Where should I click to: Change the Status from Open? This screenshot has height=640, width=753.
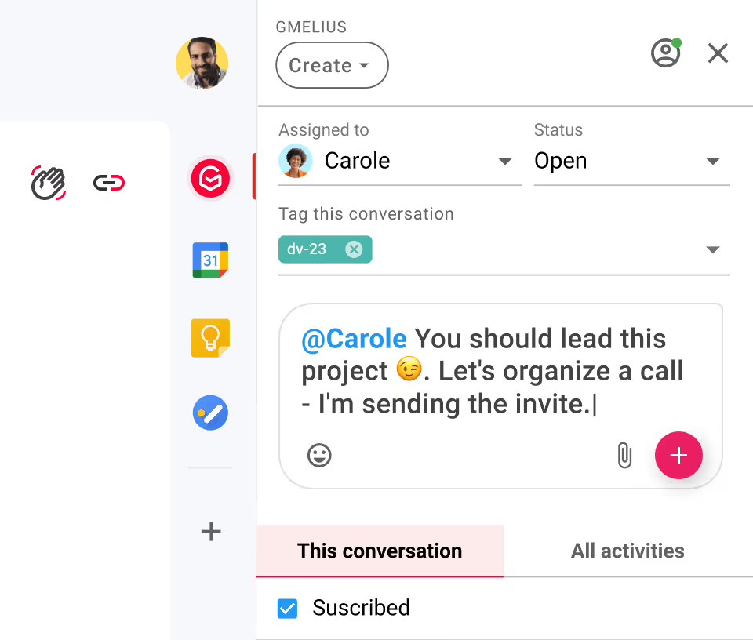[712, 161]
